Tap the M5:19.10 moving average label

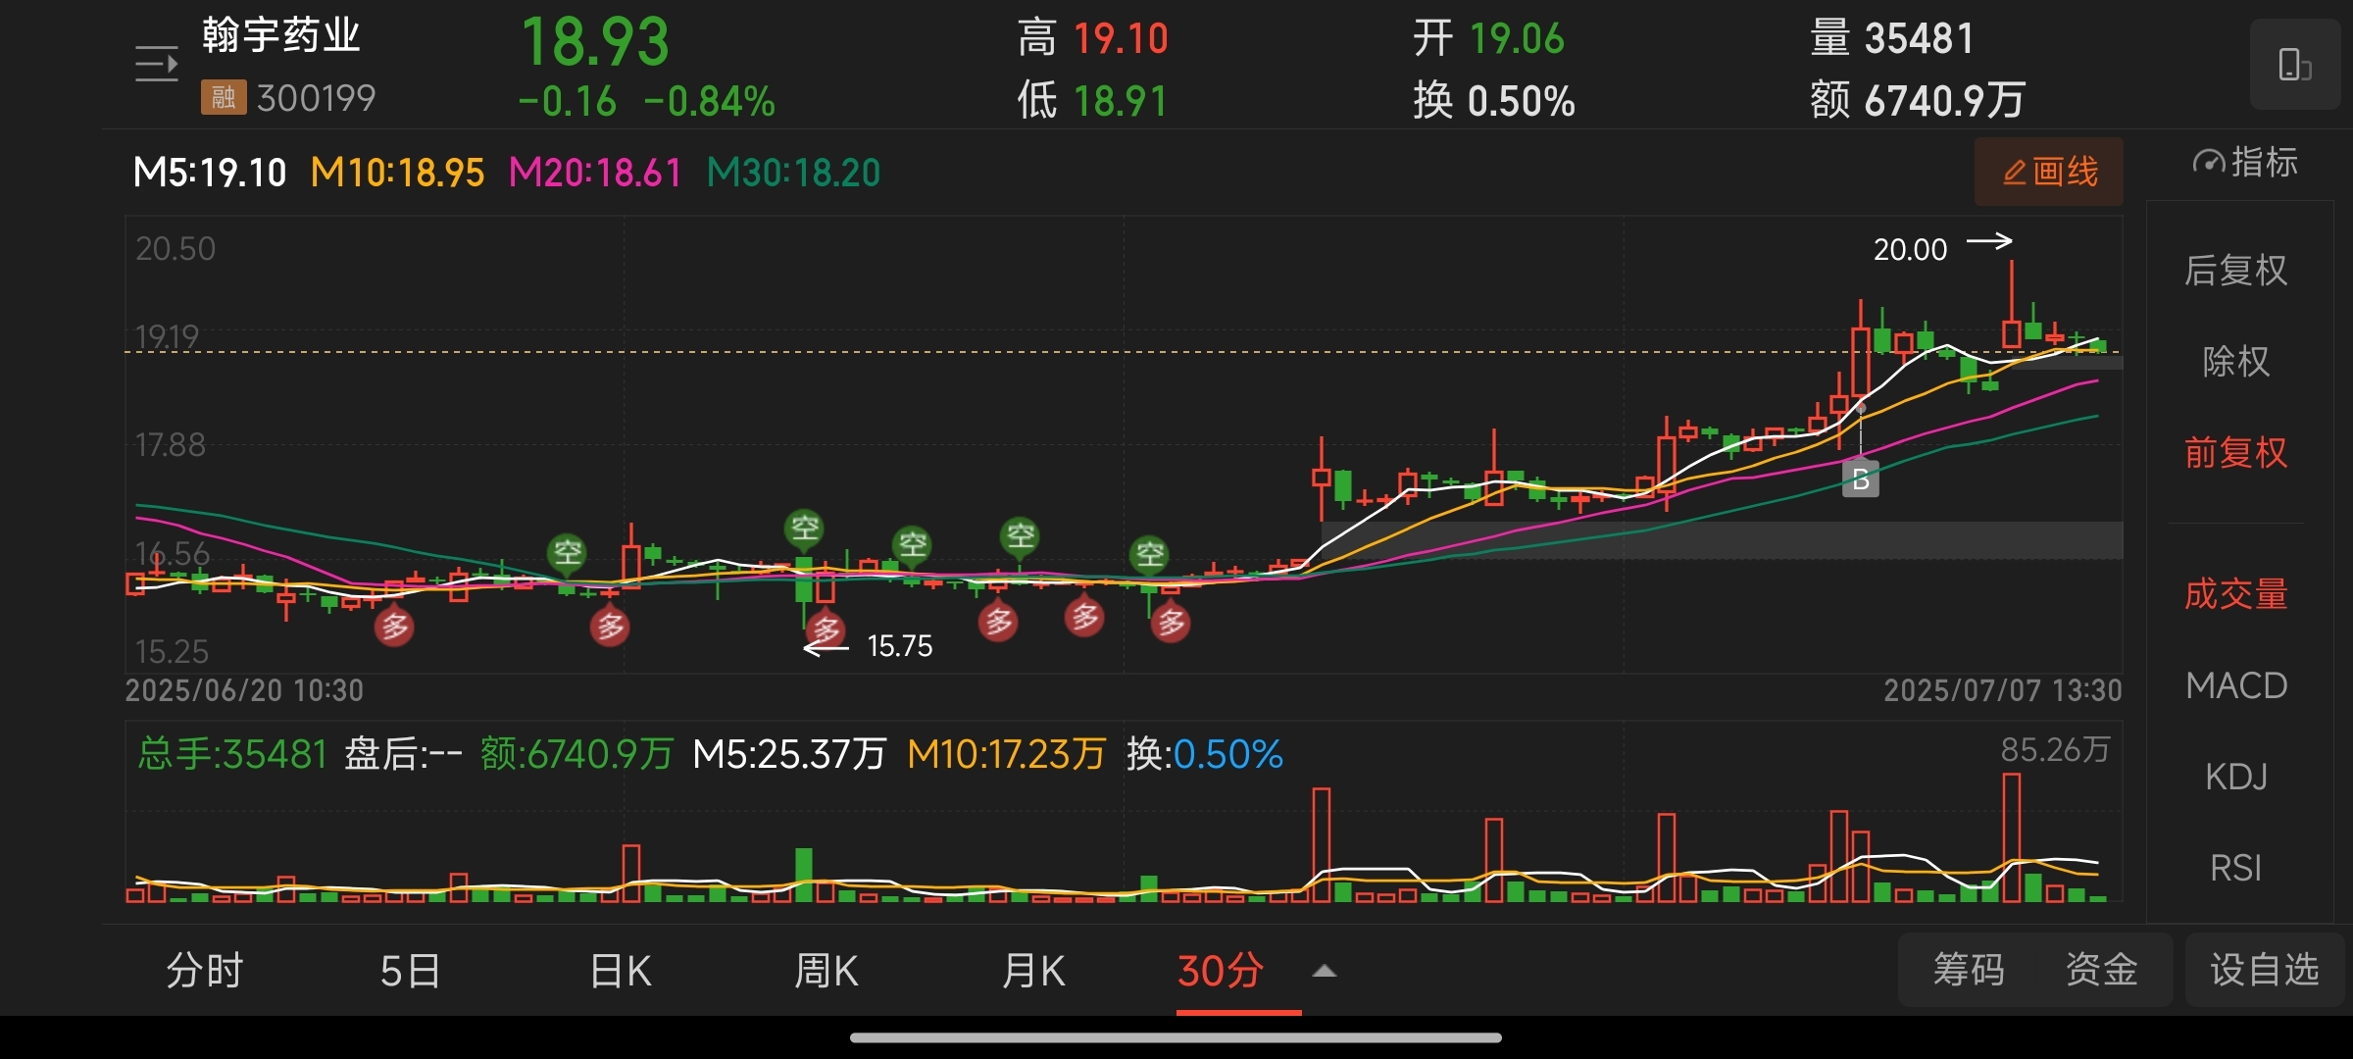[x=210, y=173]
